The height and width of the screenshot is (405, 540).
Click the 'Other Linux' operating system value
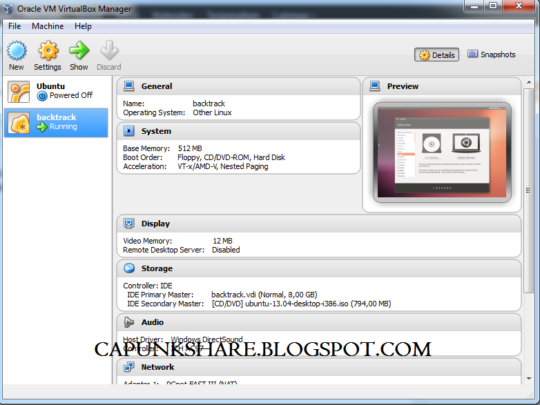coord(212,112)
